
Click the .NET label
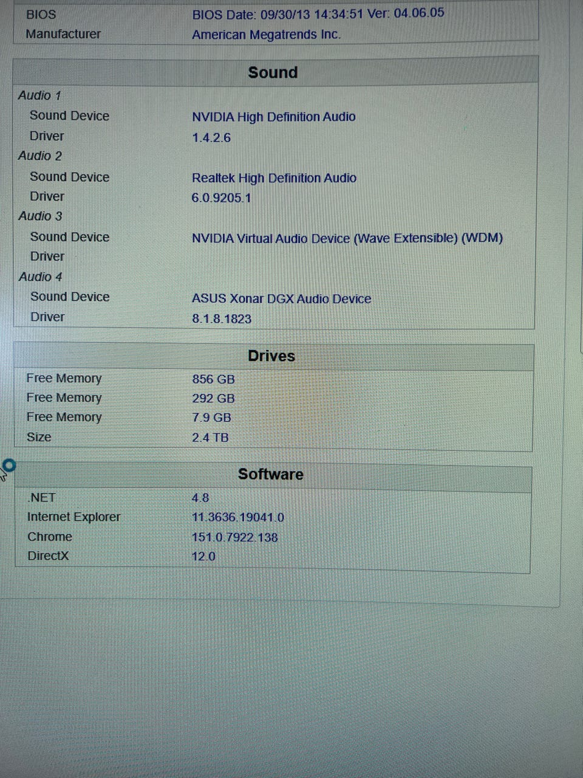pyautogui.click(x=41, y=497)
